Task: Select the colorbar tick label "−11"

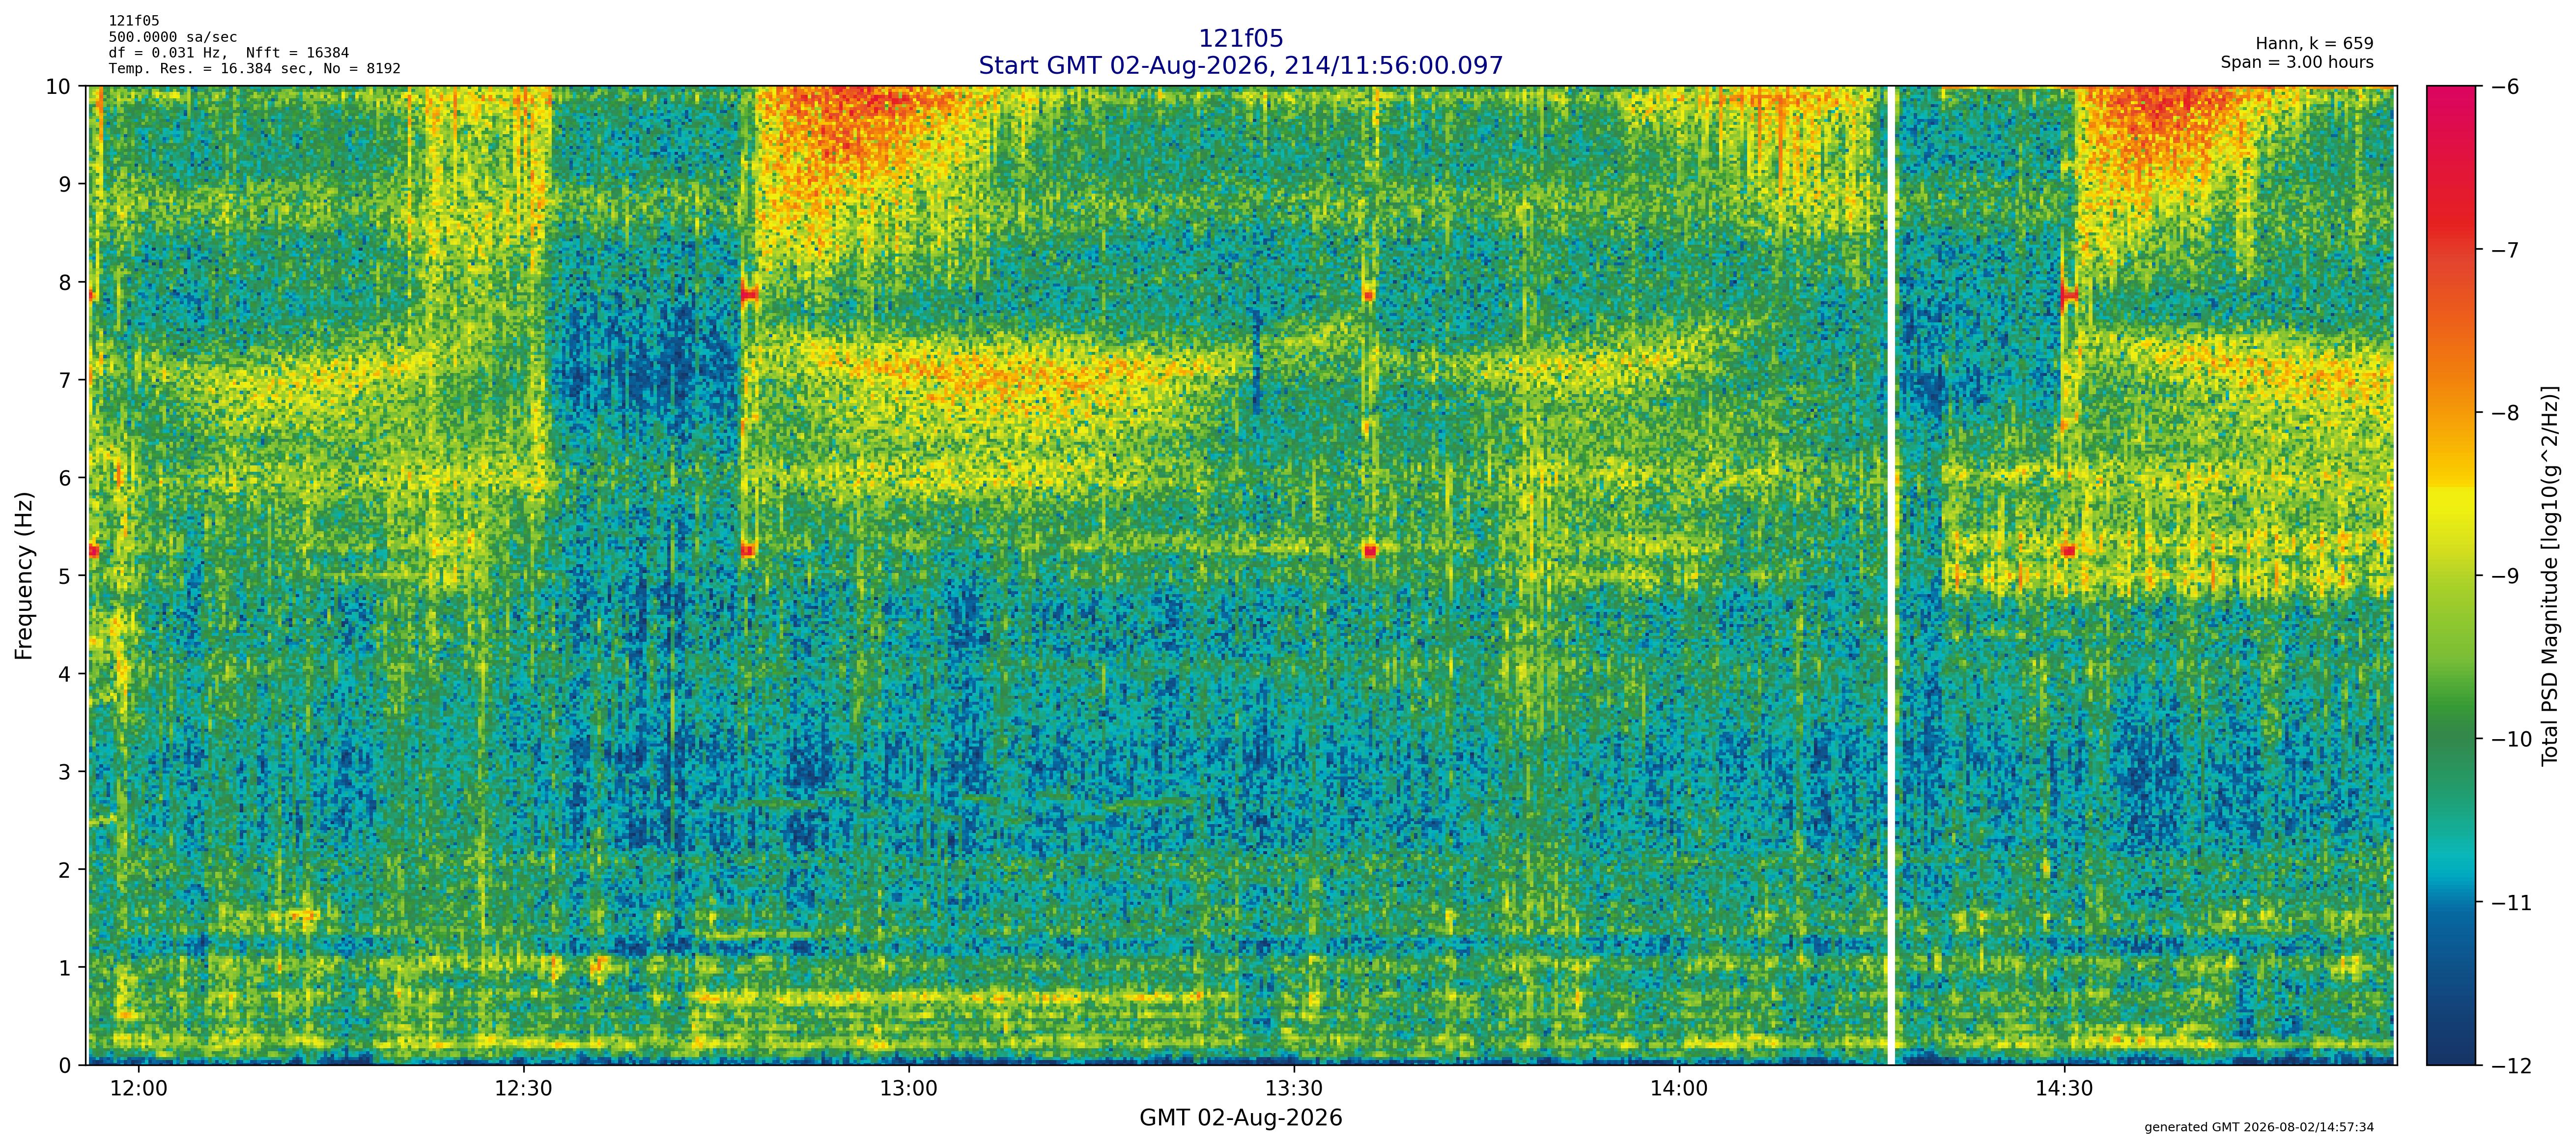Action: [2511, 903]
